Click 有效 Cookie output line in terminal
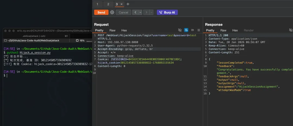Viewport: 293px width, 126px height. (x=48, y=64)
